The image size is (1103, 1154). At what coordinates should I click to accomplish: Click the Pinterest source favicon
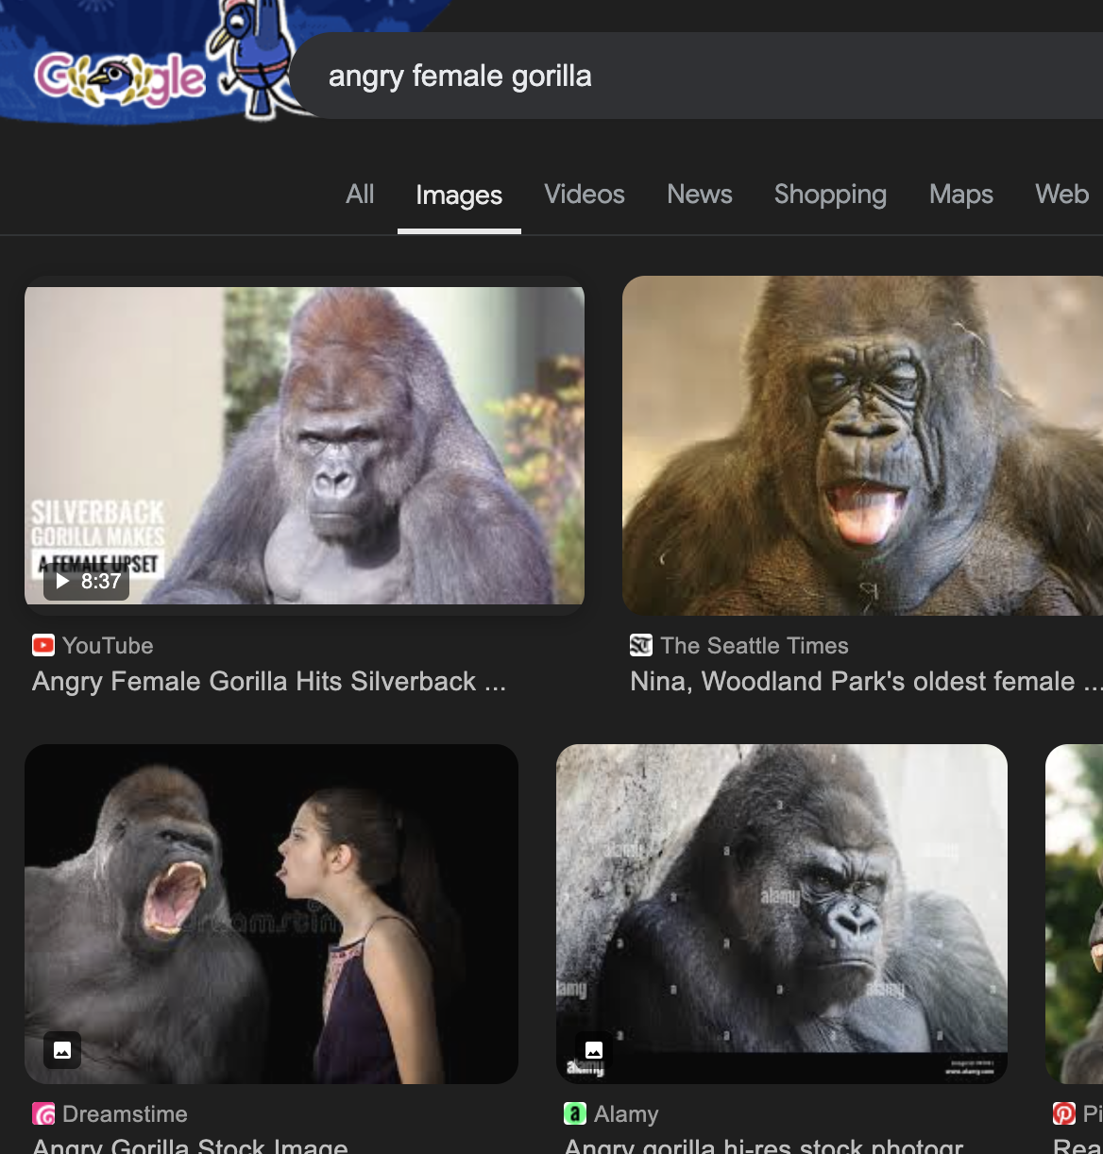[1064, 1114]
